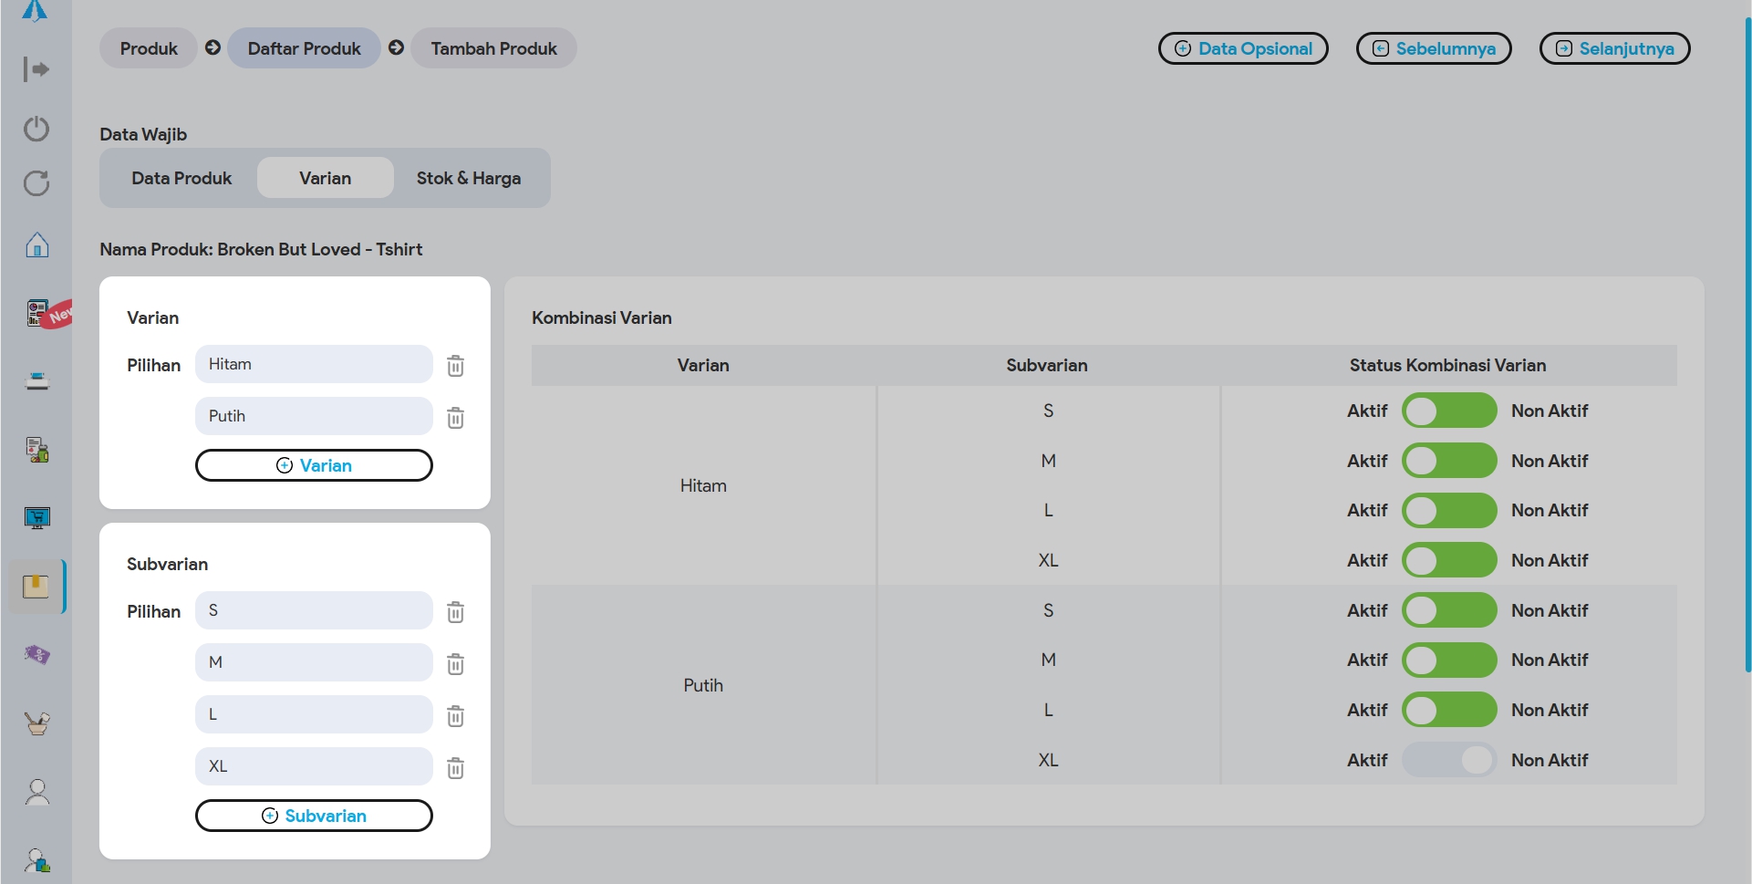Switch to the Data Produk tab
This screenshot has height=884, width=1752.
click(x=181, y=178)
